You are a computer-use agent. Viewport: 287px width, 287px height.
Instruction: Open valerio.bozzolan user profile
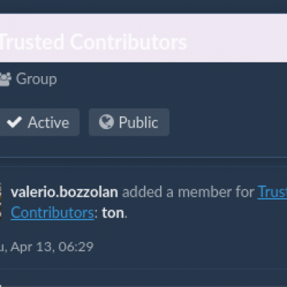pos(65,192)
